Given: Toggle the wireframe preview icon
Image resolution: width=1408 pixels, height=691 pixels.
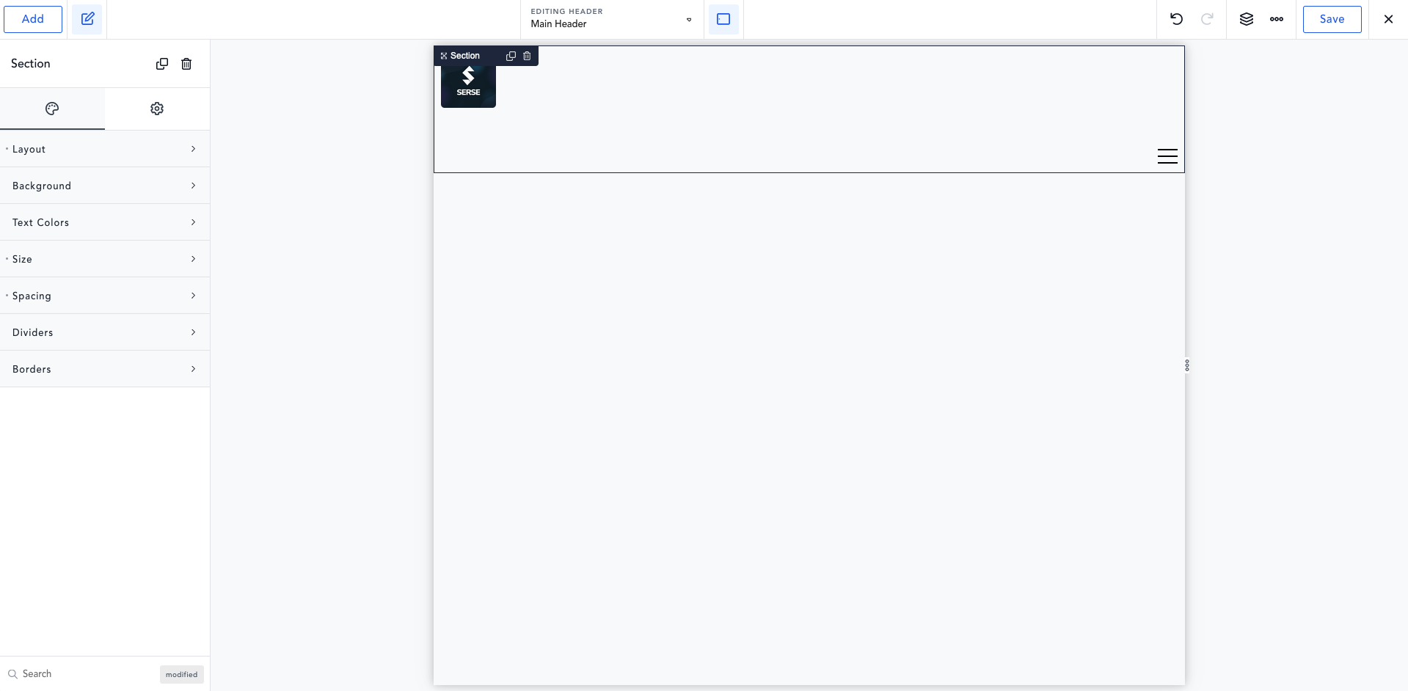Looking at the screenshot, I should [x=723, y=19].
